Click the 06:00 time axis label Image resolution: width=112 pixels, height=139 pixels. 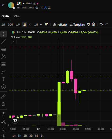coord(63,129)
